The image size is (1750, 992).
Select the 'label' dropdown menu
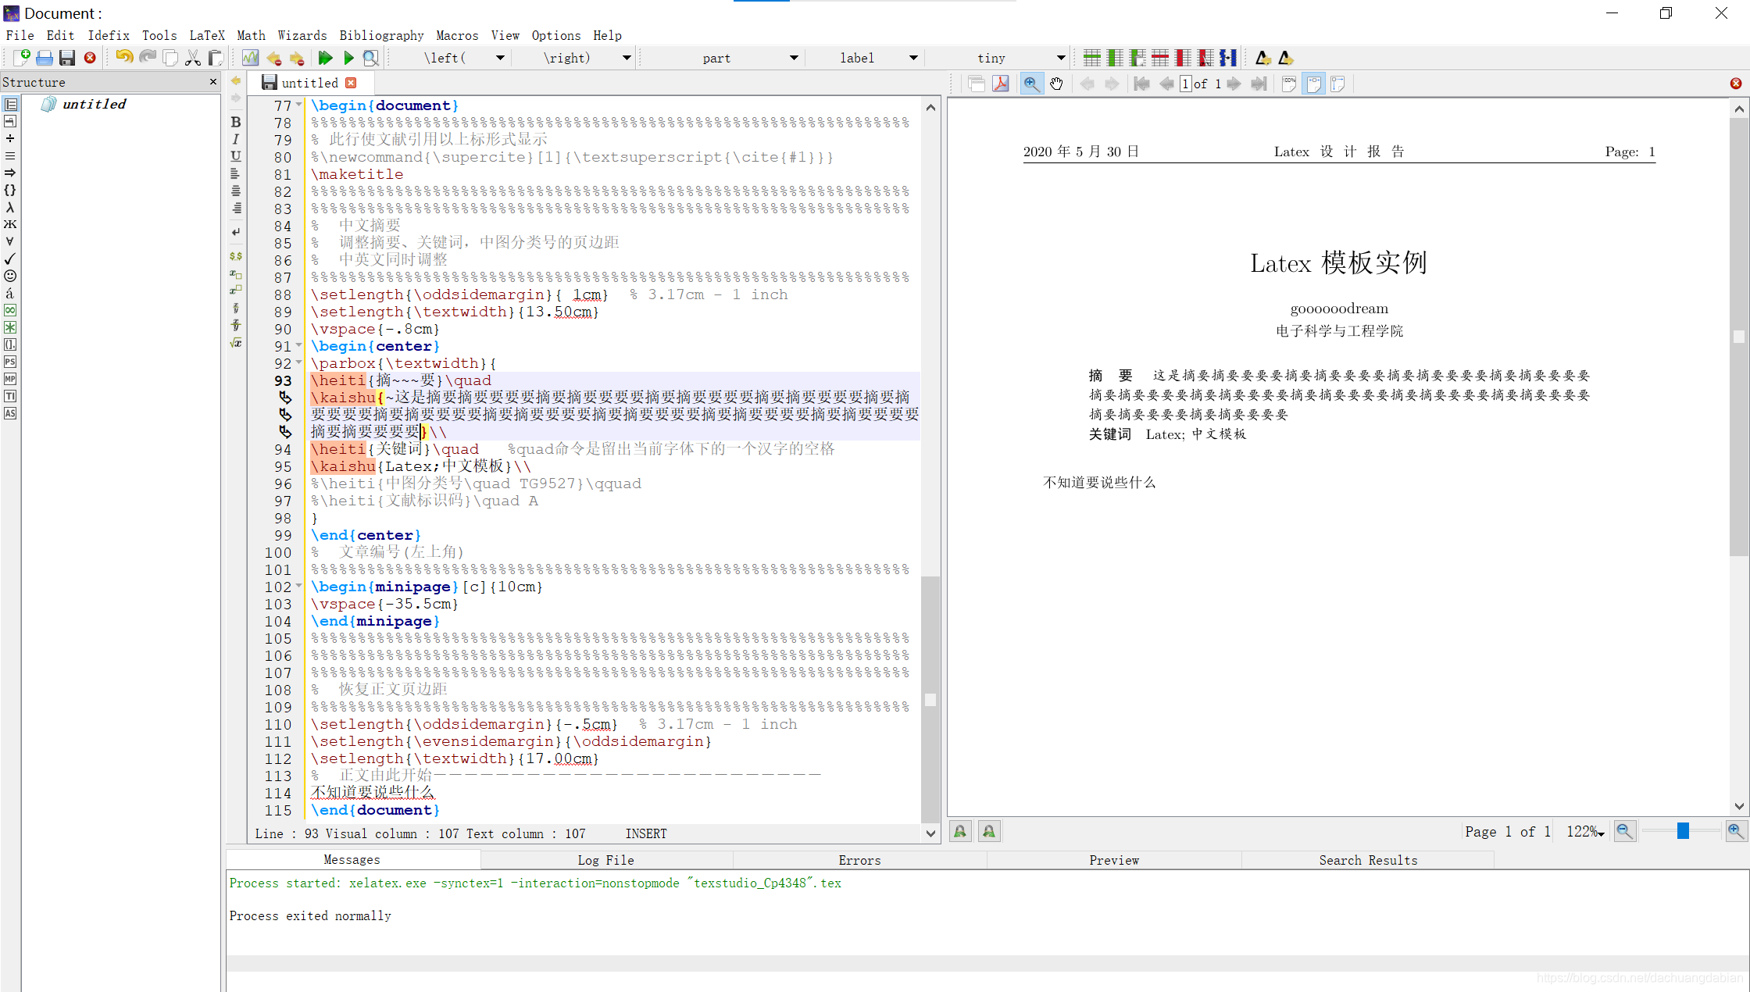point(863,56)
